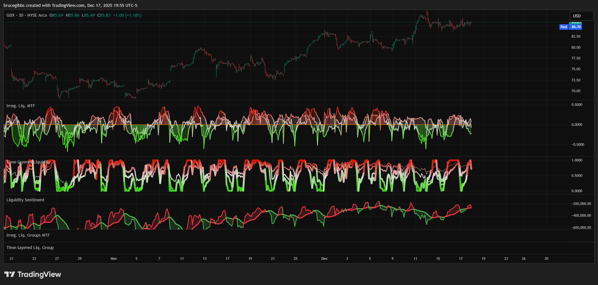Click the Nov label on time axis
This screenshot has height=285, width=598.
click(x=114, y=259)
